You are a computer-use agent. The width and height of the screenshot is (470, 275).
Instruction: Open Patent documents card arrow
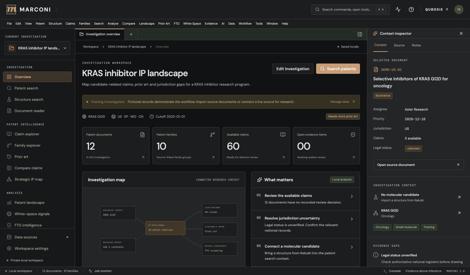(143, 157)
